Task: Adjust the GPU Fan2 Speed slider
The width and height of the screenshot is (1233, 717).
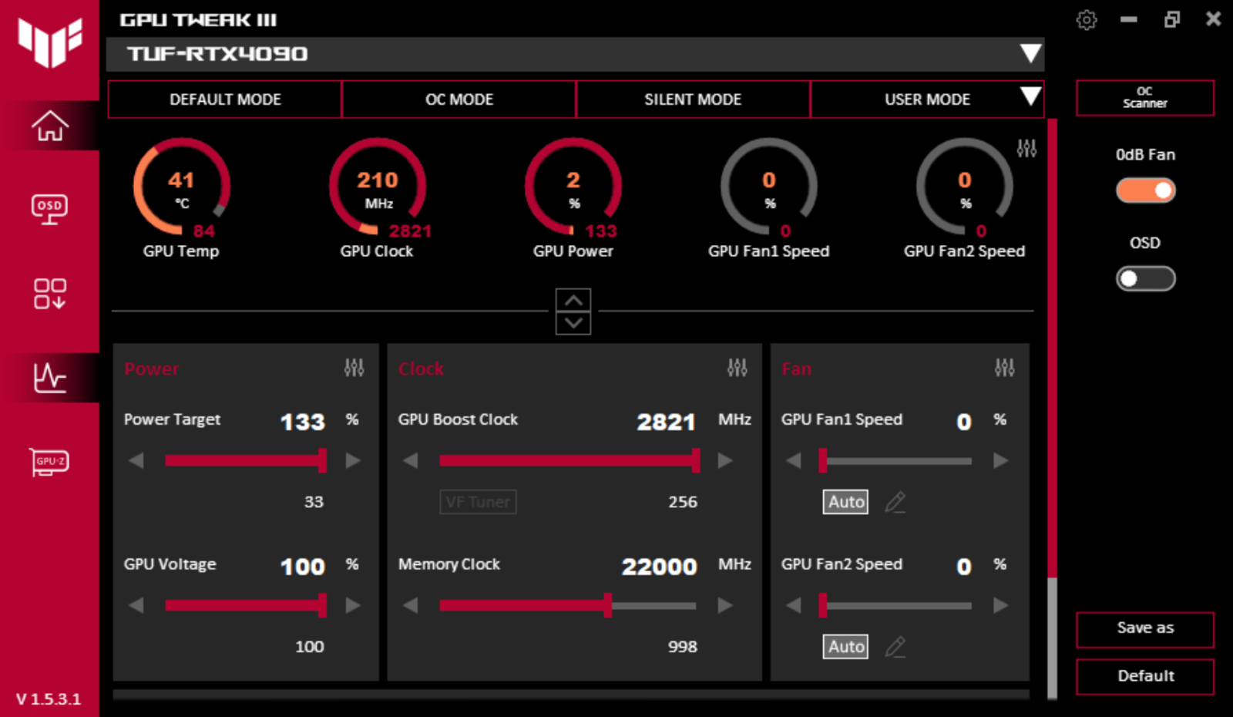Action: pos(895,605)
